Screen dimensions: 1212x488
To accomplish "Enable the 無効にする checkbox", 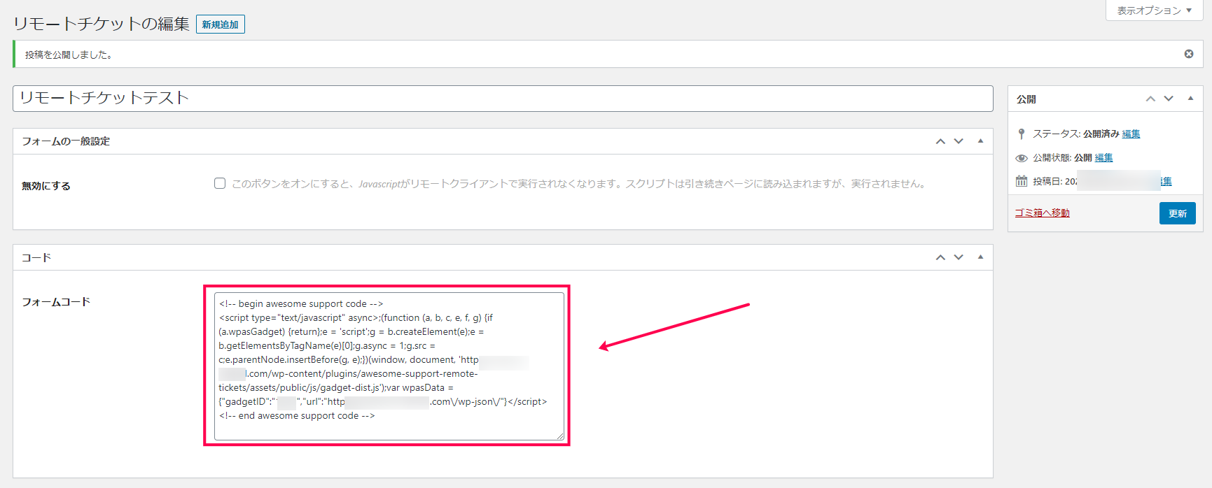I will pyautogui.click(x=220, y=183).
